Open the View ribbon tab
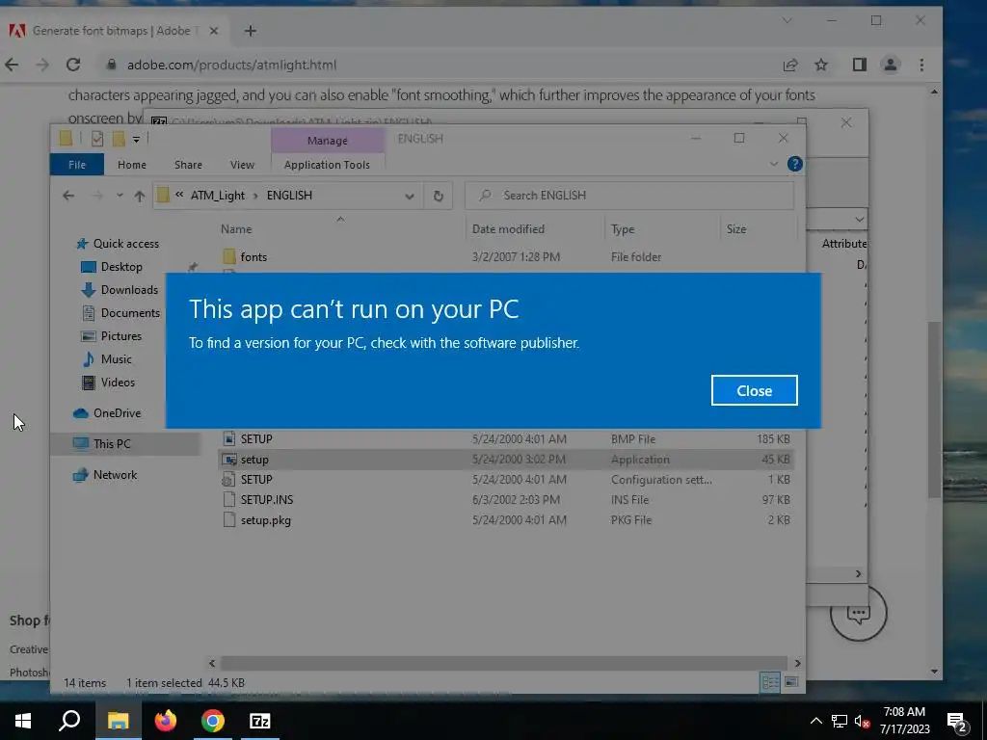The image size is (987, 740). pos(242,164)
